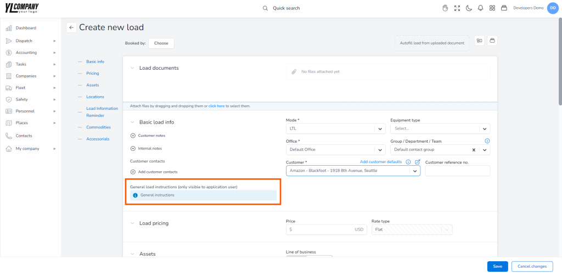Viewport: 562px width, 275px height.
Task: Open notifications bell icon
Action: click(481, 8)
